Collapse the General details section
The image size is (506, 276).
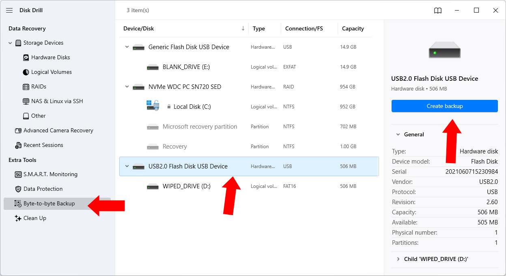pos(398,134)
